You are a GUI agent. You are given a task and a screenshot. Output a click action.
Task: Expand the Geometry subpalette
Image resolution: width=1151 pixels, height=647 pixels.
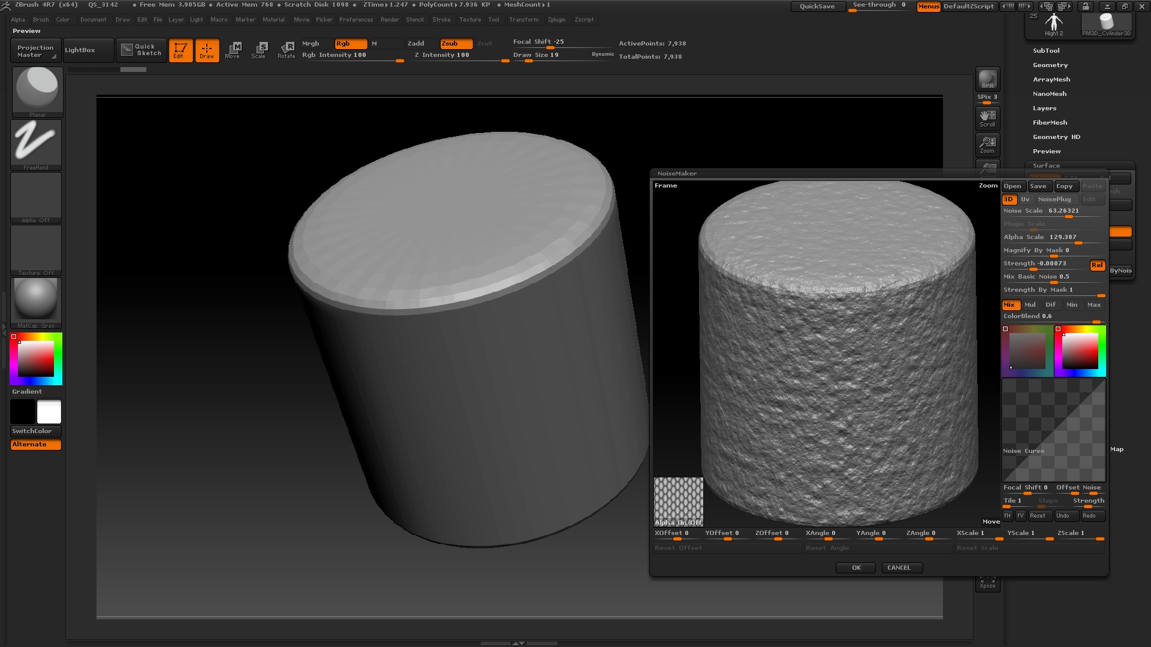[x=1050, y=65]
